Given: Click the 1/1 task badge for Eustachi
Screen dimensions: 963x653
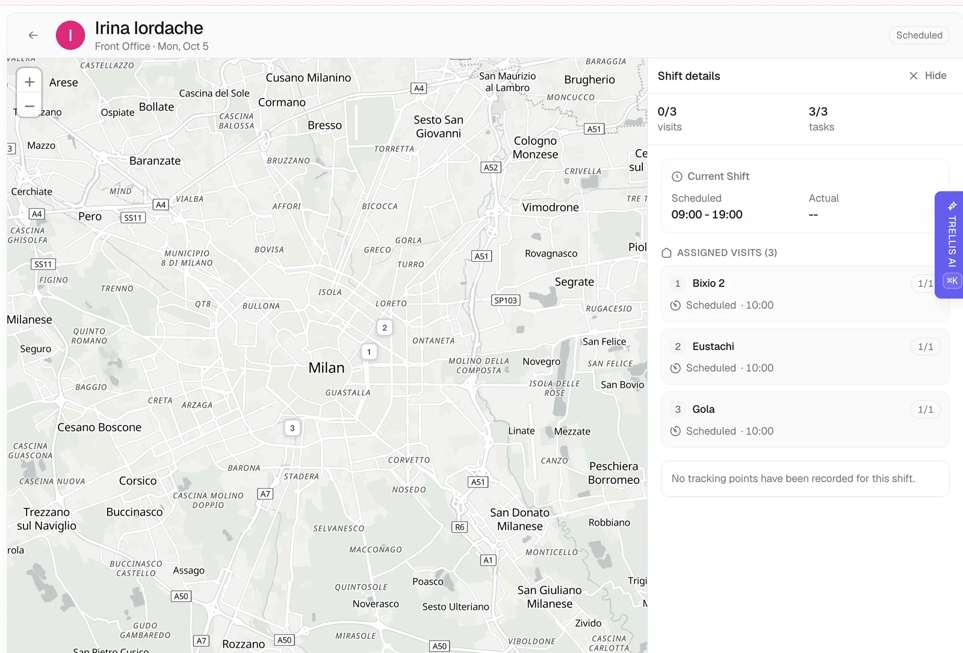Looking at the screenshot, I should click(926, 347).
